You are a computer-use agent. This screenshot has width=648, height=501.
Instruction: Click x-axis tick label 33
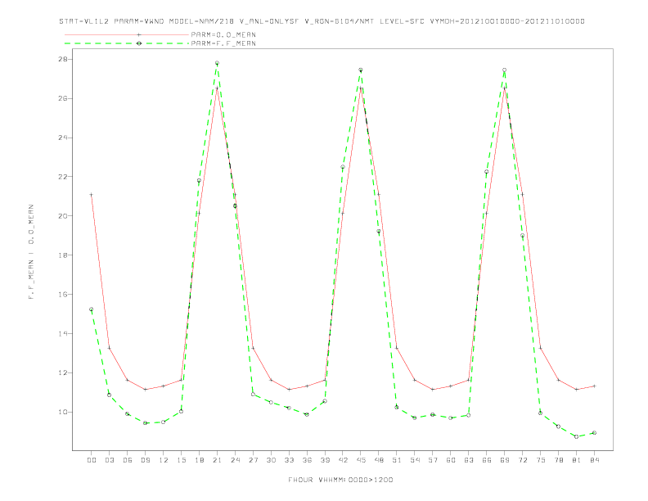click(289, 460)
